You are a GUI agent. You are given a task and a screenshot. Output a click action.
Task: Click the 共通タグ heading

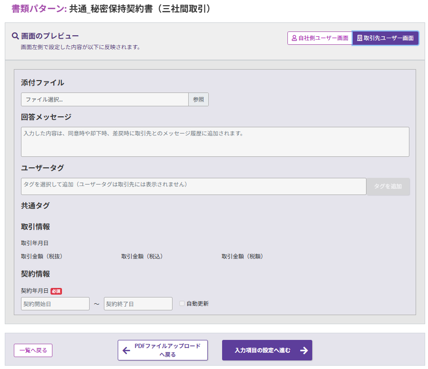[35, 205]
